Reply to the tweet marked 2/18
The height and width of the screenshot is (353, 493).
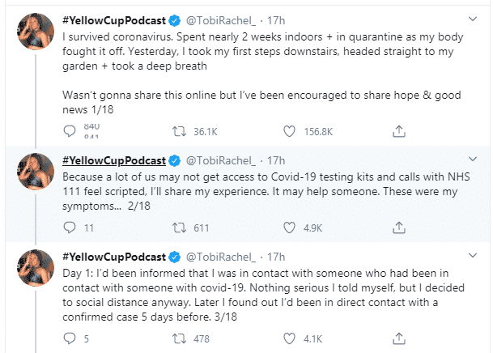[69, 228]
